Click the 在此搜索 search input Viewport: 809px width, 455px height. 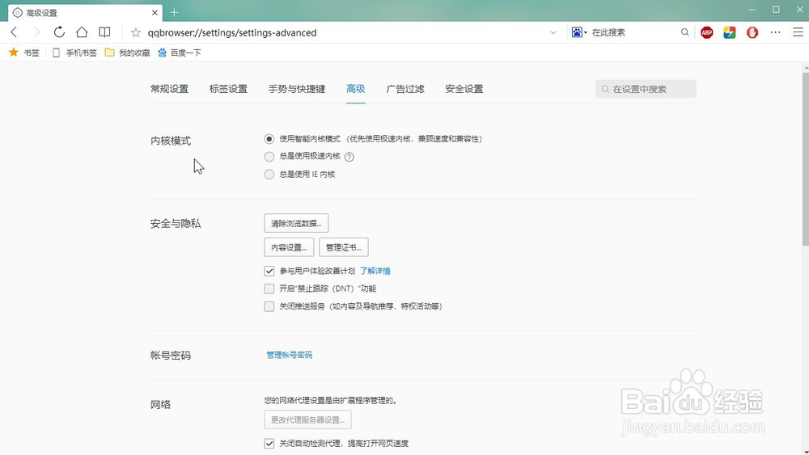tap(632, 32)
